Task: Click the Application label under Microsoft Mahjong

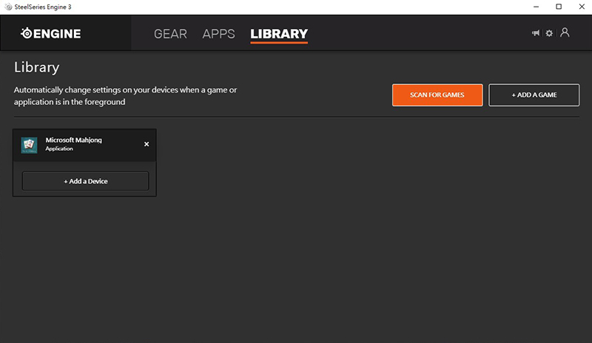Action: point(61,149)
